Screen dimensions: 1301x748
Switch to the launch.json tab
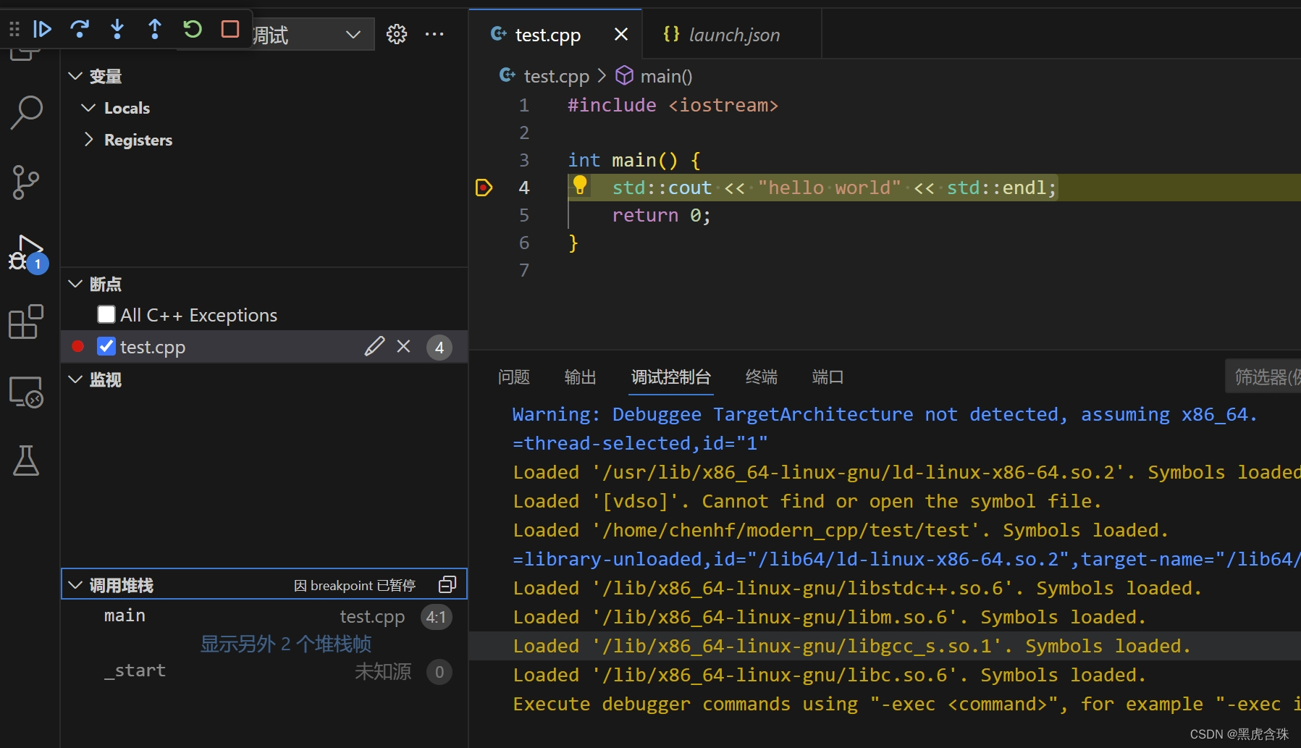733,34
